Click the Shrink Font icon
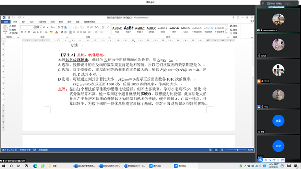The image size is (301, 169). pyautogui.click(x=48, y=27)
